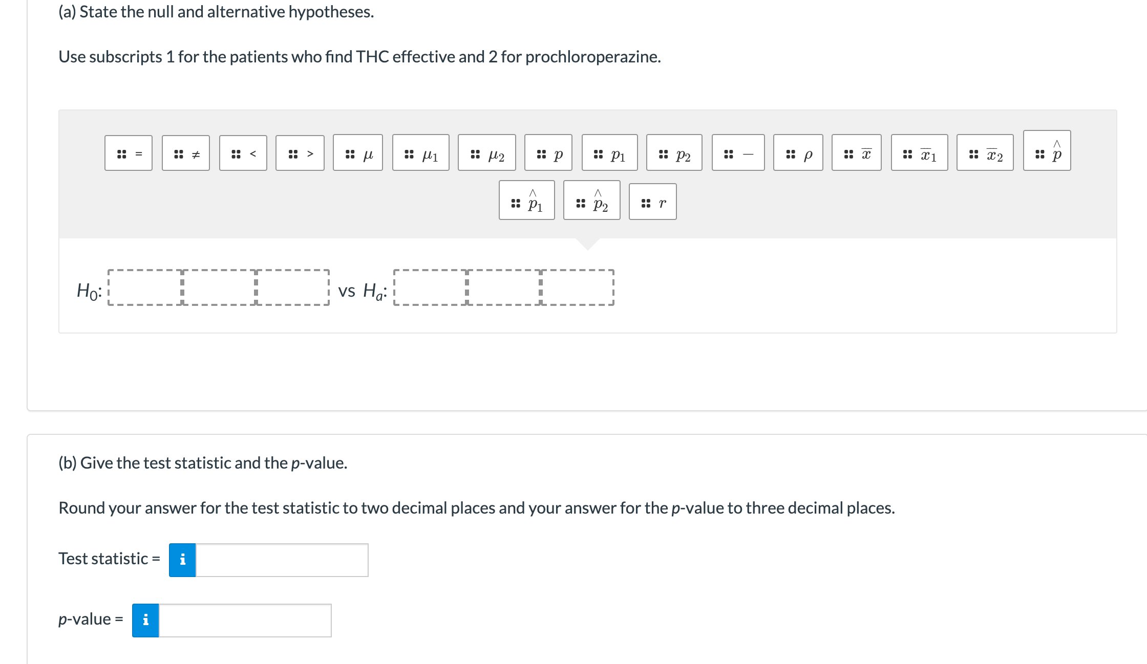The height and width of the screenshot is (664, 1147).
Task: Choose the p-two proportion tile
Action: 674,152
